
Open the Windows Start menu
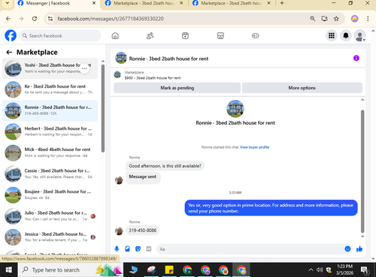(x=9, y=269)
